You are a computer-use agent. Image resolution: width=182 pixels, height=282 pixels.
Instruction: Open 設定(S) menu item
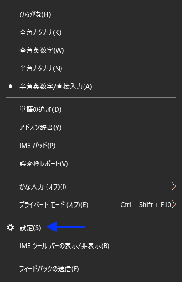click(91, 227)
